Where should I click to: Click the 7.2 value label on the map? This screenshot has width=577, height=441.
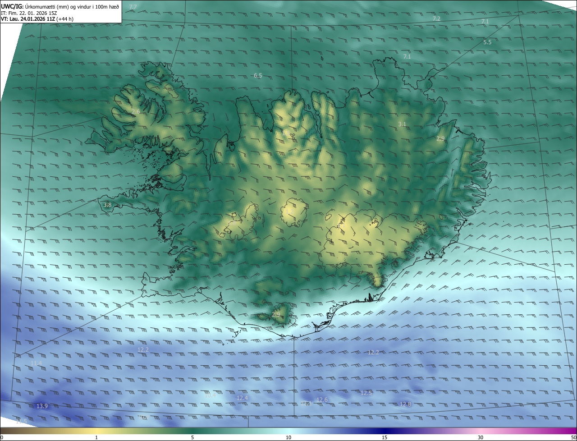pos(436,18)
